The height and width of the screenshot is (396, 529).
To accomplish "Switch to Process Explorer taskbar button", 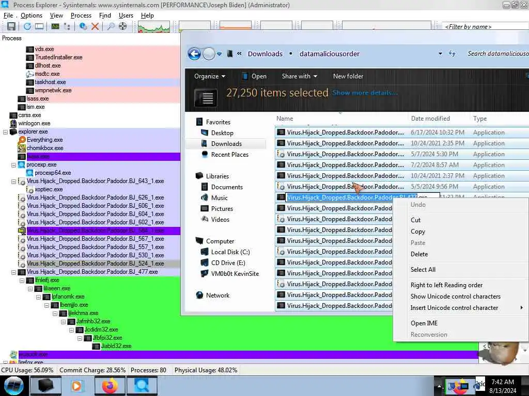I will 143,386.
